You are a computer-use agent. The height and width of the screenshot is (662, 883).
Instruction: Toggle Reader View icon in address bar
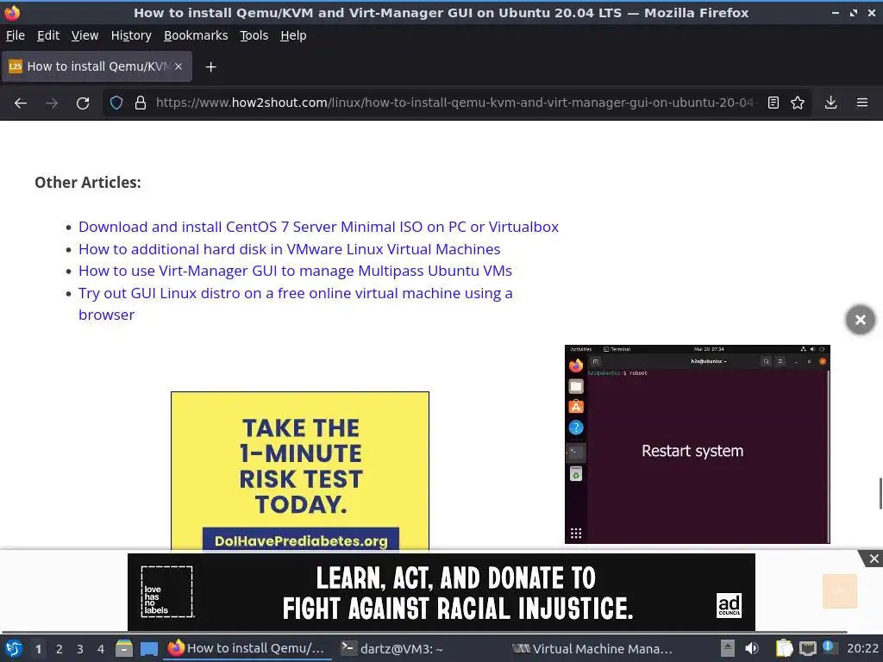773,103
